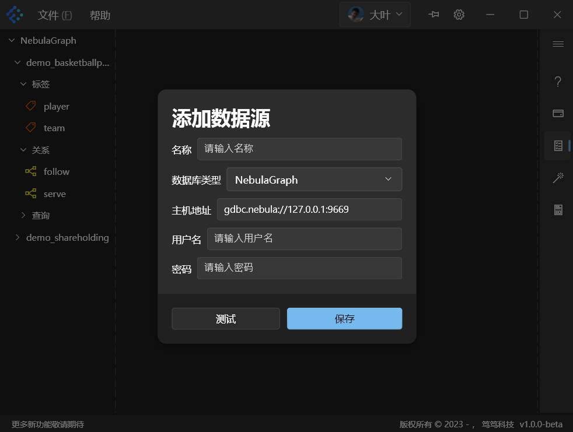Click the calculator-style icon in right sidebar
573x432 pixels.
558,210
